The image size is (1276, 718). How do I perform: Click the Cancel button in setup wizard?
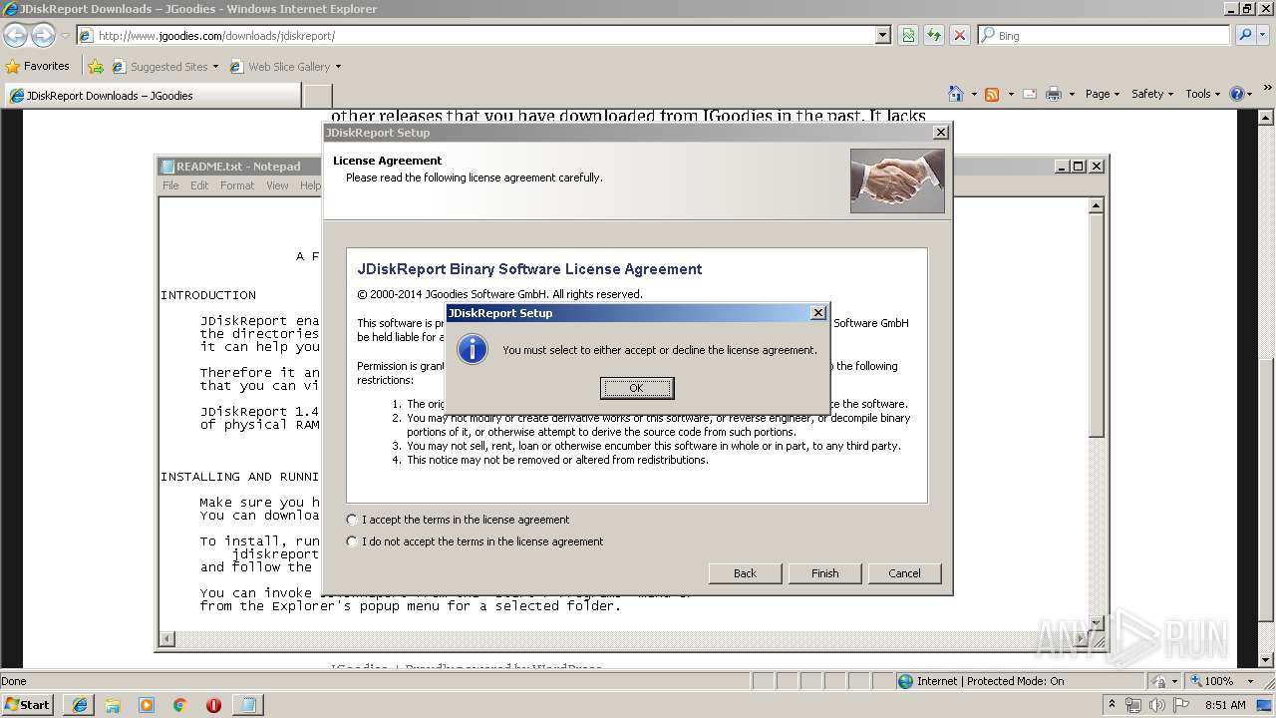click(904, 573)
